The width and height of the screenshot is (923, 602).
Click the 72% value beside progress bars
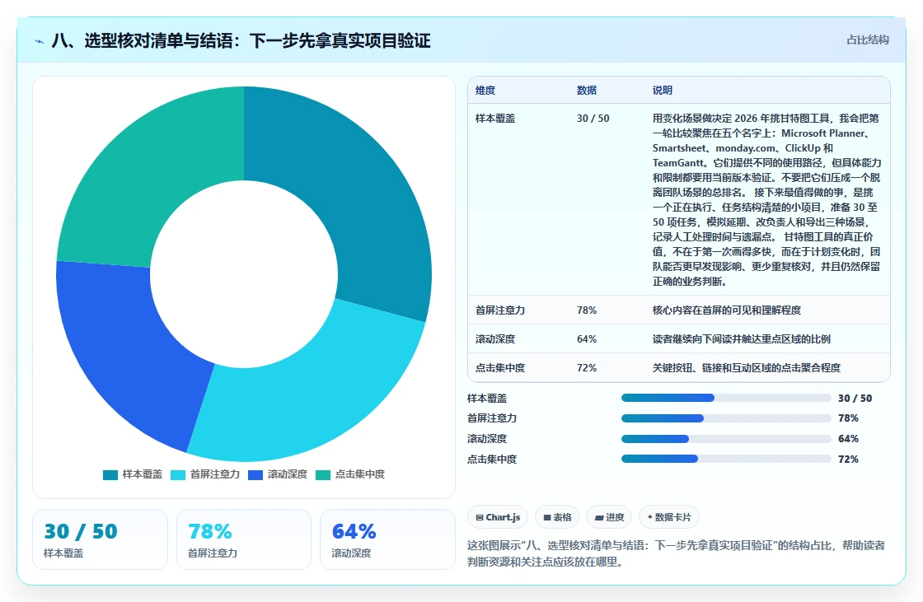[848, 459]
